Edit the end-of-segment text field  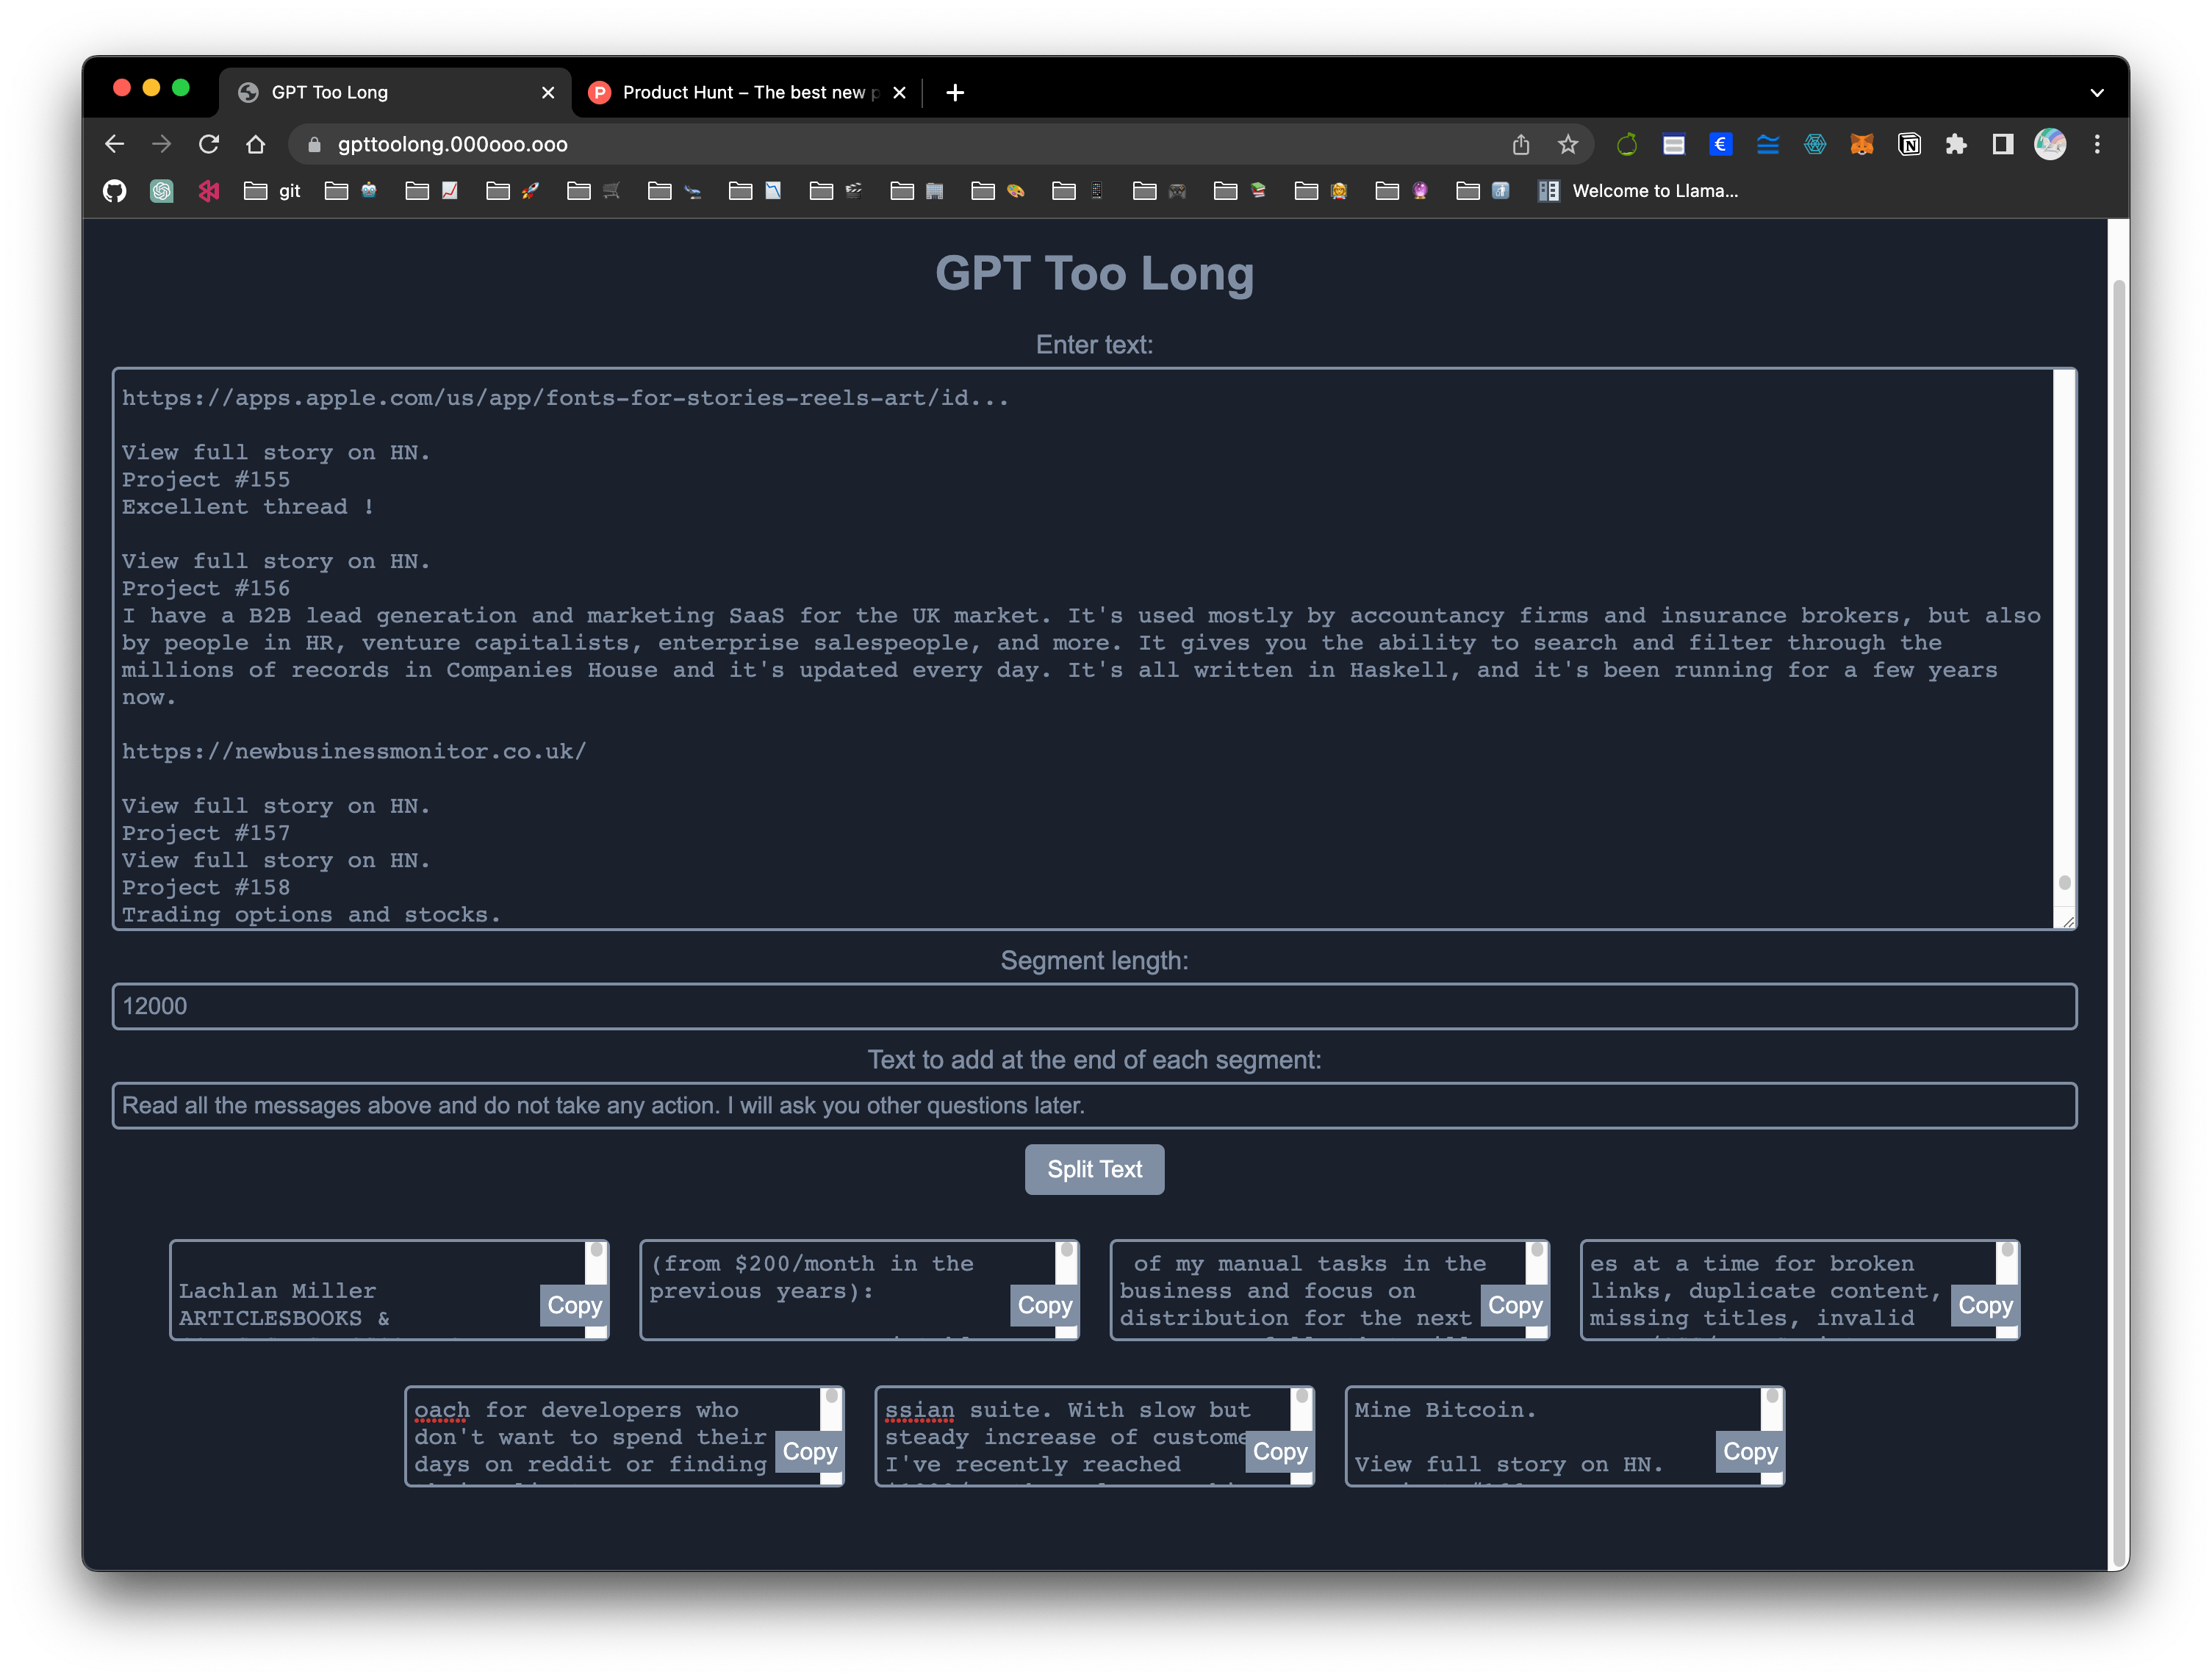(x=1094, y=1106)
